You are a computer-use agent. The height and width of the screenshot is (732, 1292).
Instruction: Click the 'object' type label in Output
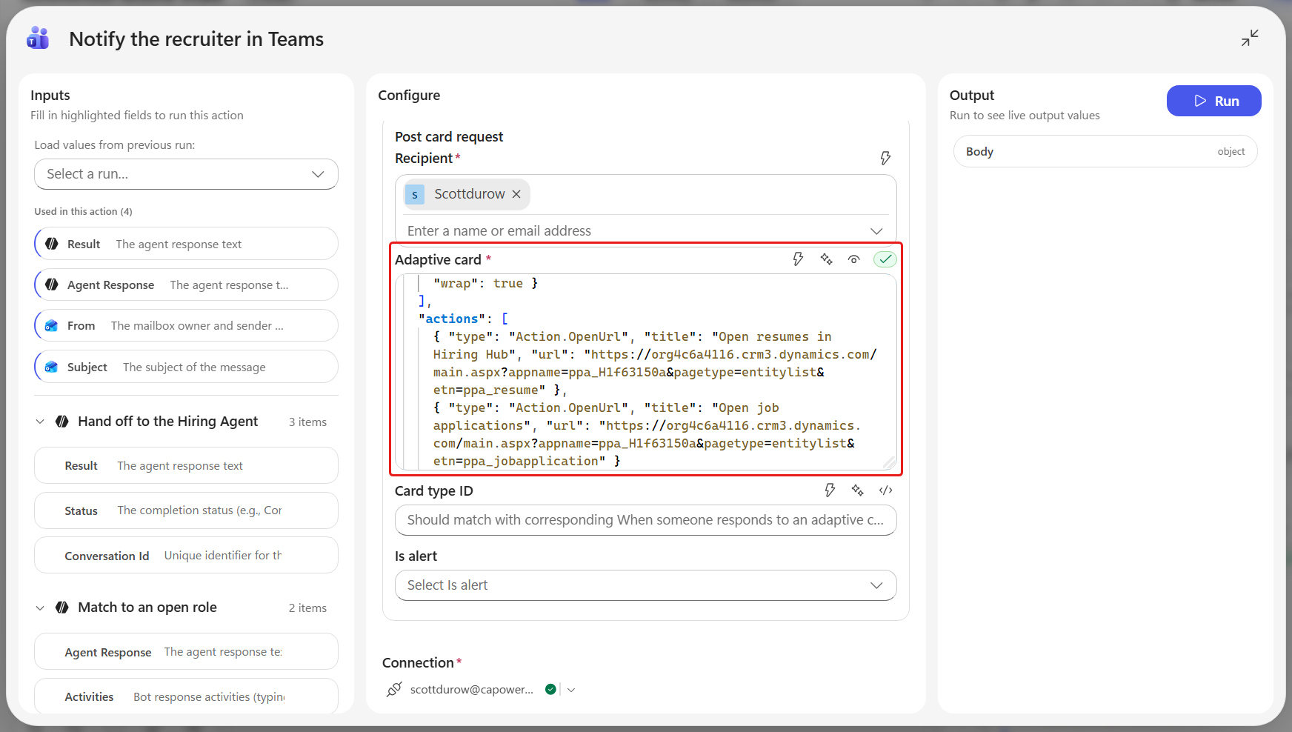1231,152
